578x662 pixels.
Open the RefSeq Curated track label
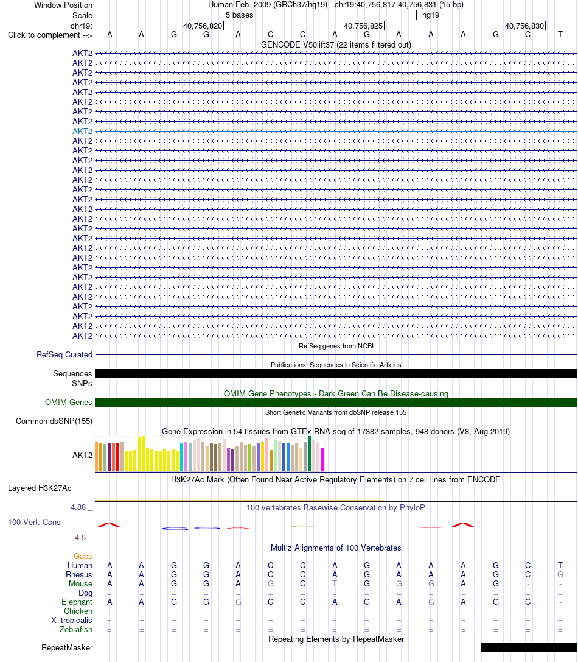pyautogui.click(x=64, y=354)
